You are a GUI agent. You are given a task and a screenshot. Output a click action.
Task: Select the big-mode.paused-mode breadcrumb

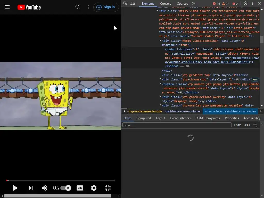pos(145,111)
